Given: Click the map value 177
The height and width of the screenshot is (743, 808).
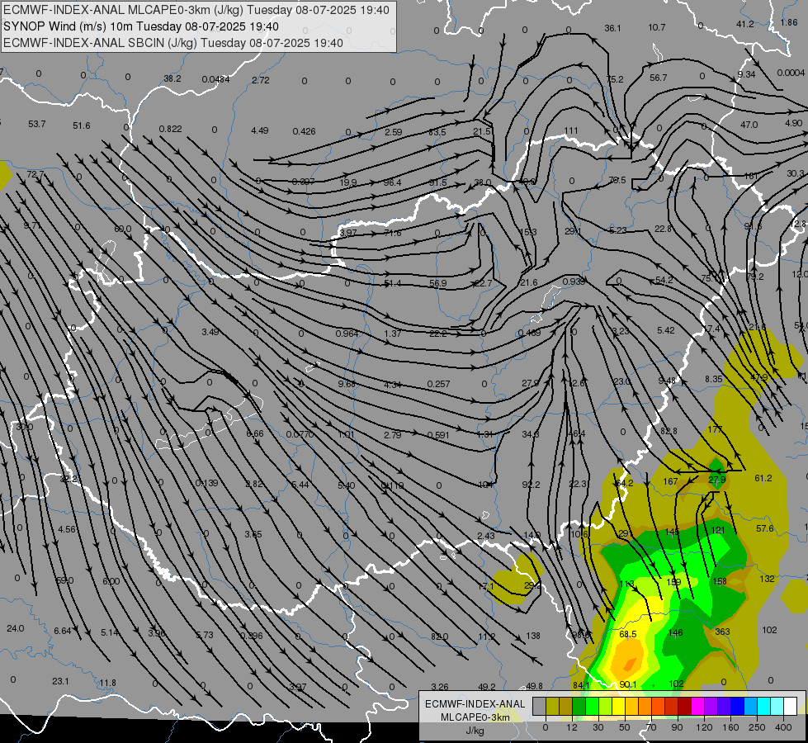Looking at the screenshot, I should point(716,429).
